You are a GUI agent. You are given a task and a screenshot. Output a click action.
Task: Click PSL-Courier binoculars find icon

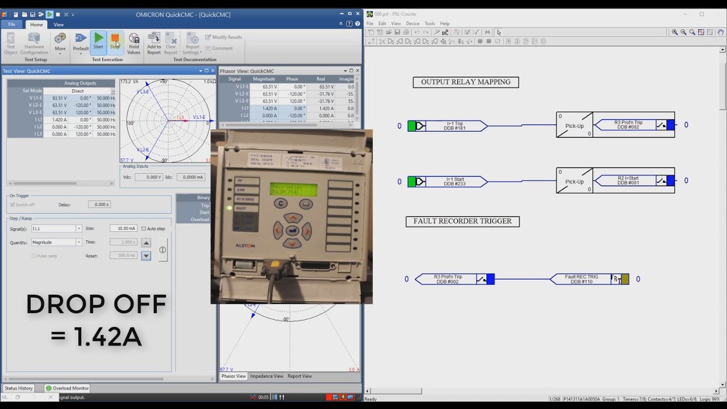[487, 32]
